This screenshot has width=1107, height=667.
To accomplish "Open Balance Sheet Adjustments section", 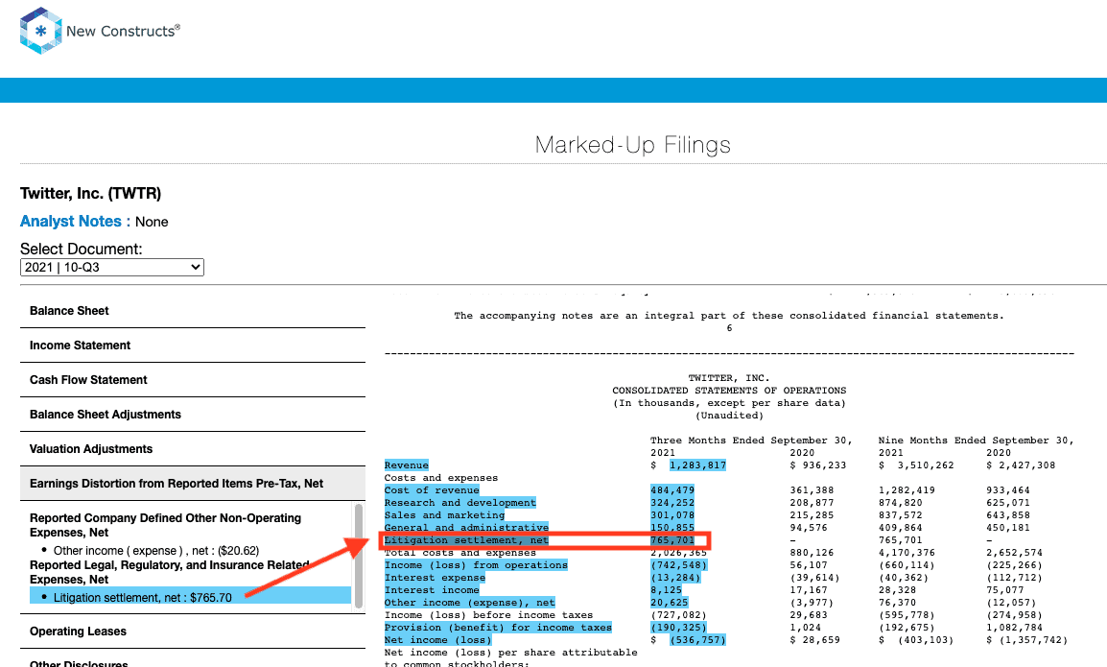I will (193, 415).
